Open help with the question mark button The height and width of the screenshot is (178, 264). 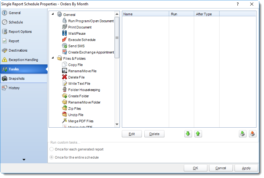pyautogui.click(x=238, y=4)
